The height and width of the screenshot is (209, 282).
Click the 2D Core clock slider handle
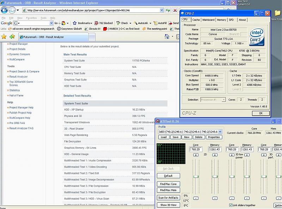click(196, 177)
